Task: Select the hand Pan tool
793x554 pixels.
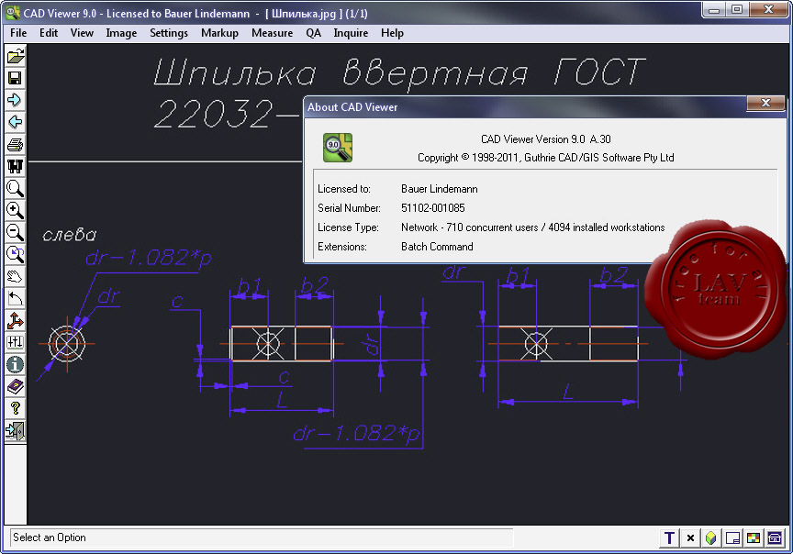Action: tap(16, 276)
